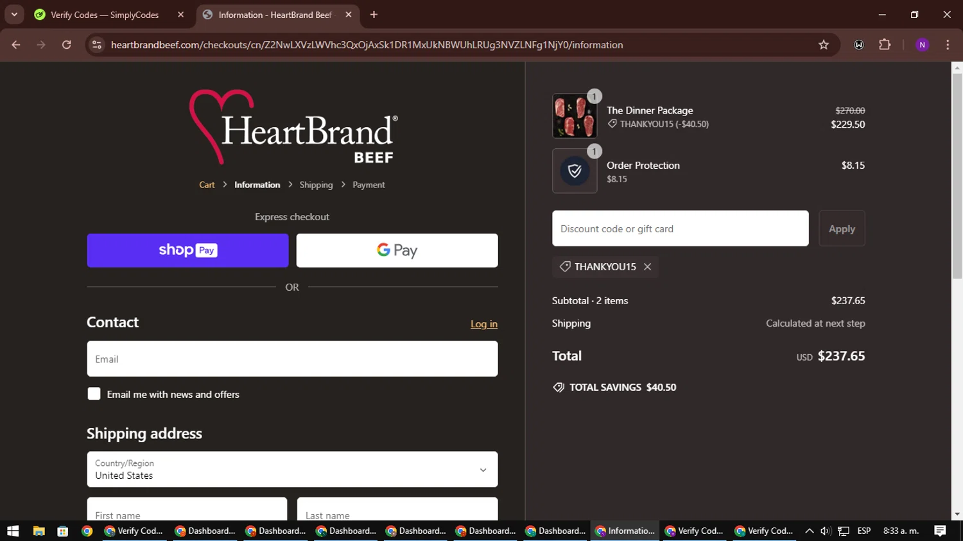Go back to Cart breadcrumb

click(207, 185)
